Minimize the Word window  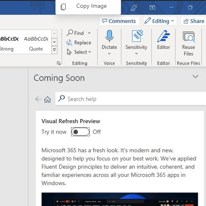click(x=171, y=7)
